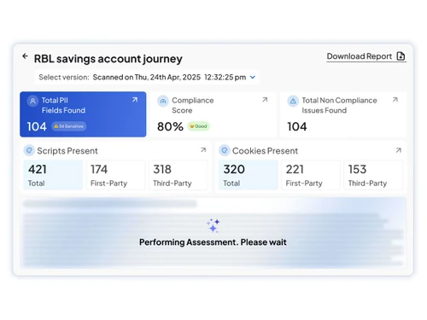Select the 320 Total cookies tile
This screenshot has height=320, width=427.
coord(249,175)
